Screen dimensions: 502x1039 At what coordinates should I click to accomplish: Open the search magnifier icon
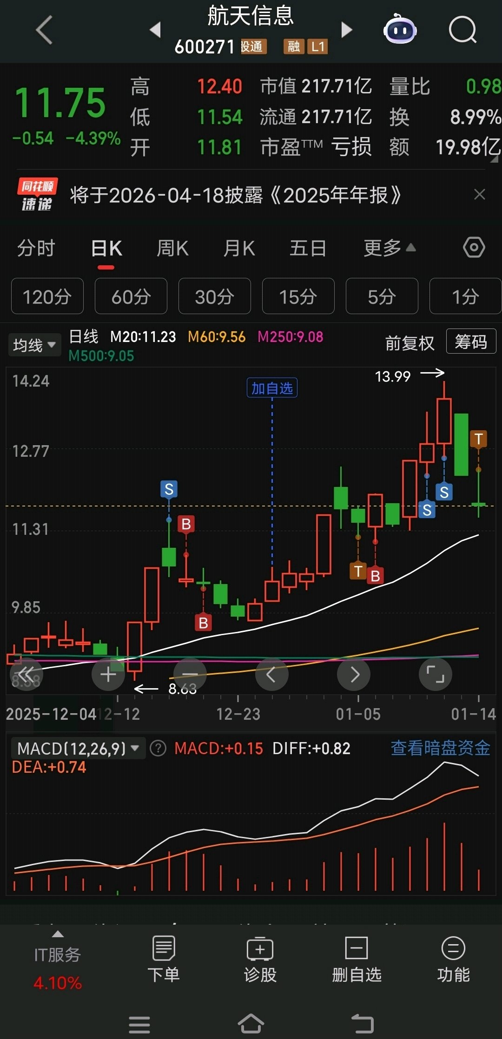(x=463, y=30)
